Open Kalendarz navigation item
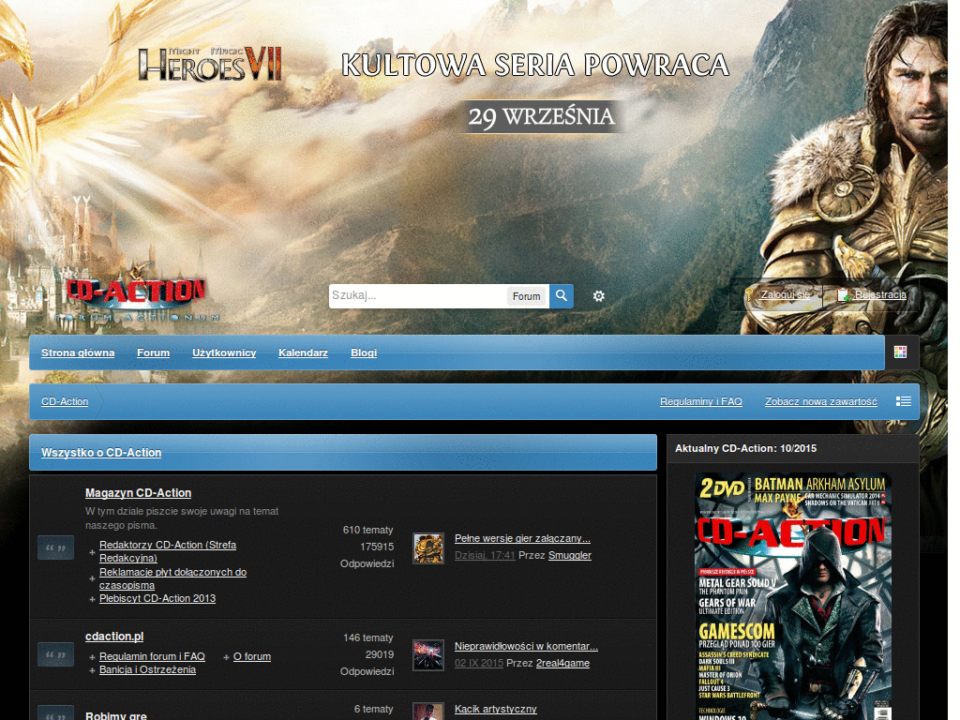This screenshot has height=720, width=960. tap(303, 352)
